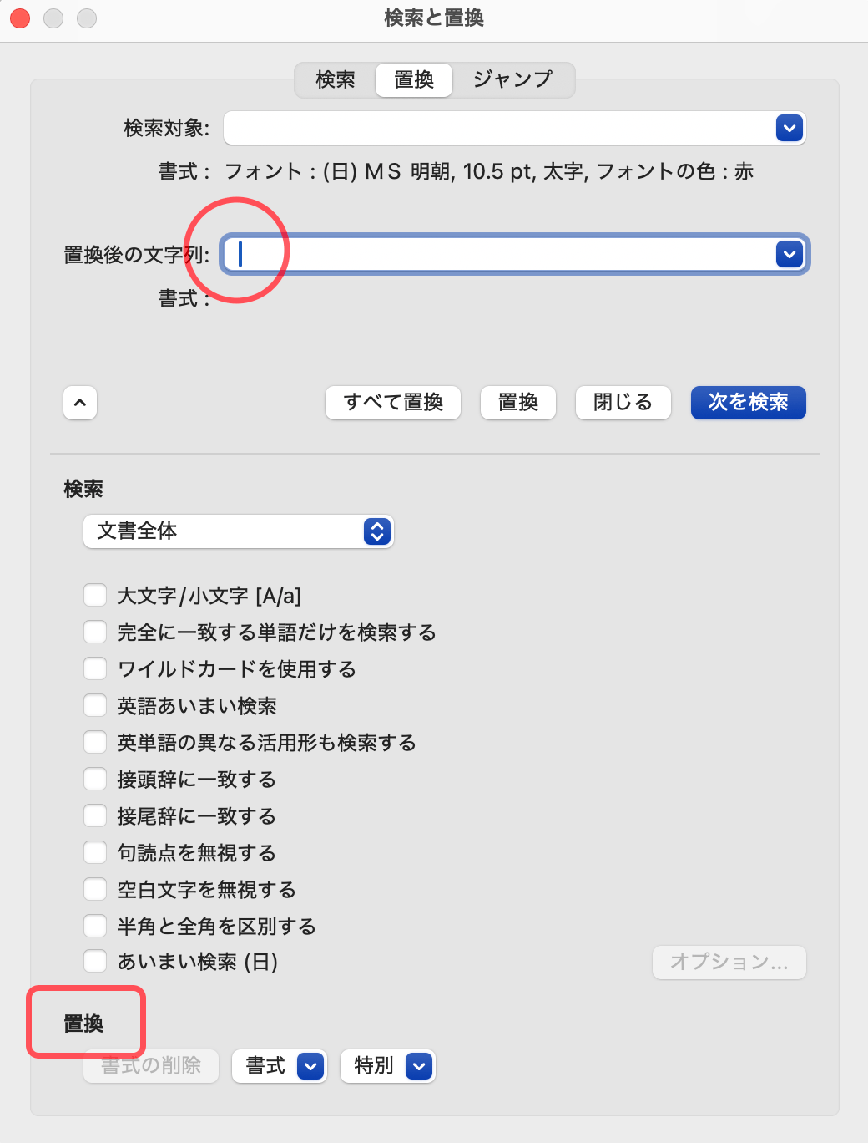
Task: Open the 検索対象 history dropdown
Action: pyautogui.click(x=788, y=128)
